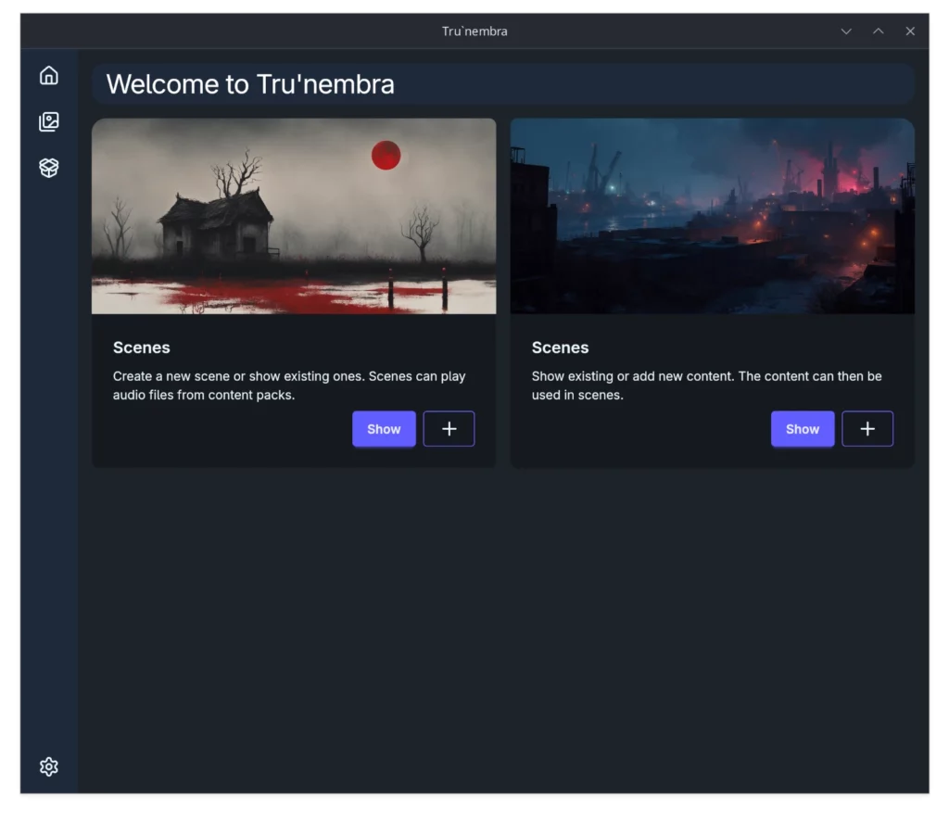The width and height of the screenshot is (949, 821).
Task: Click Show under content description card
Action: [803, 429]
